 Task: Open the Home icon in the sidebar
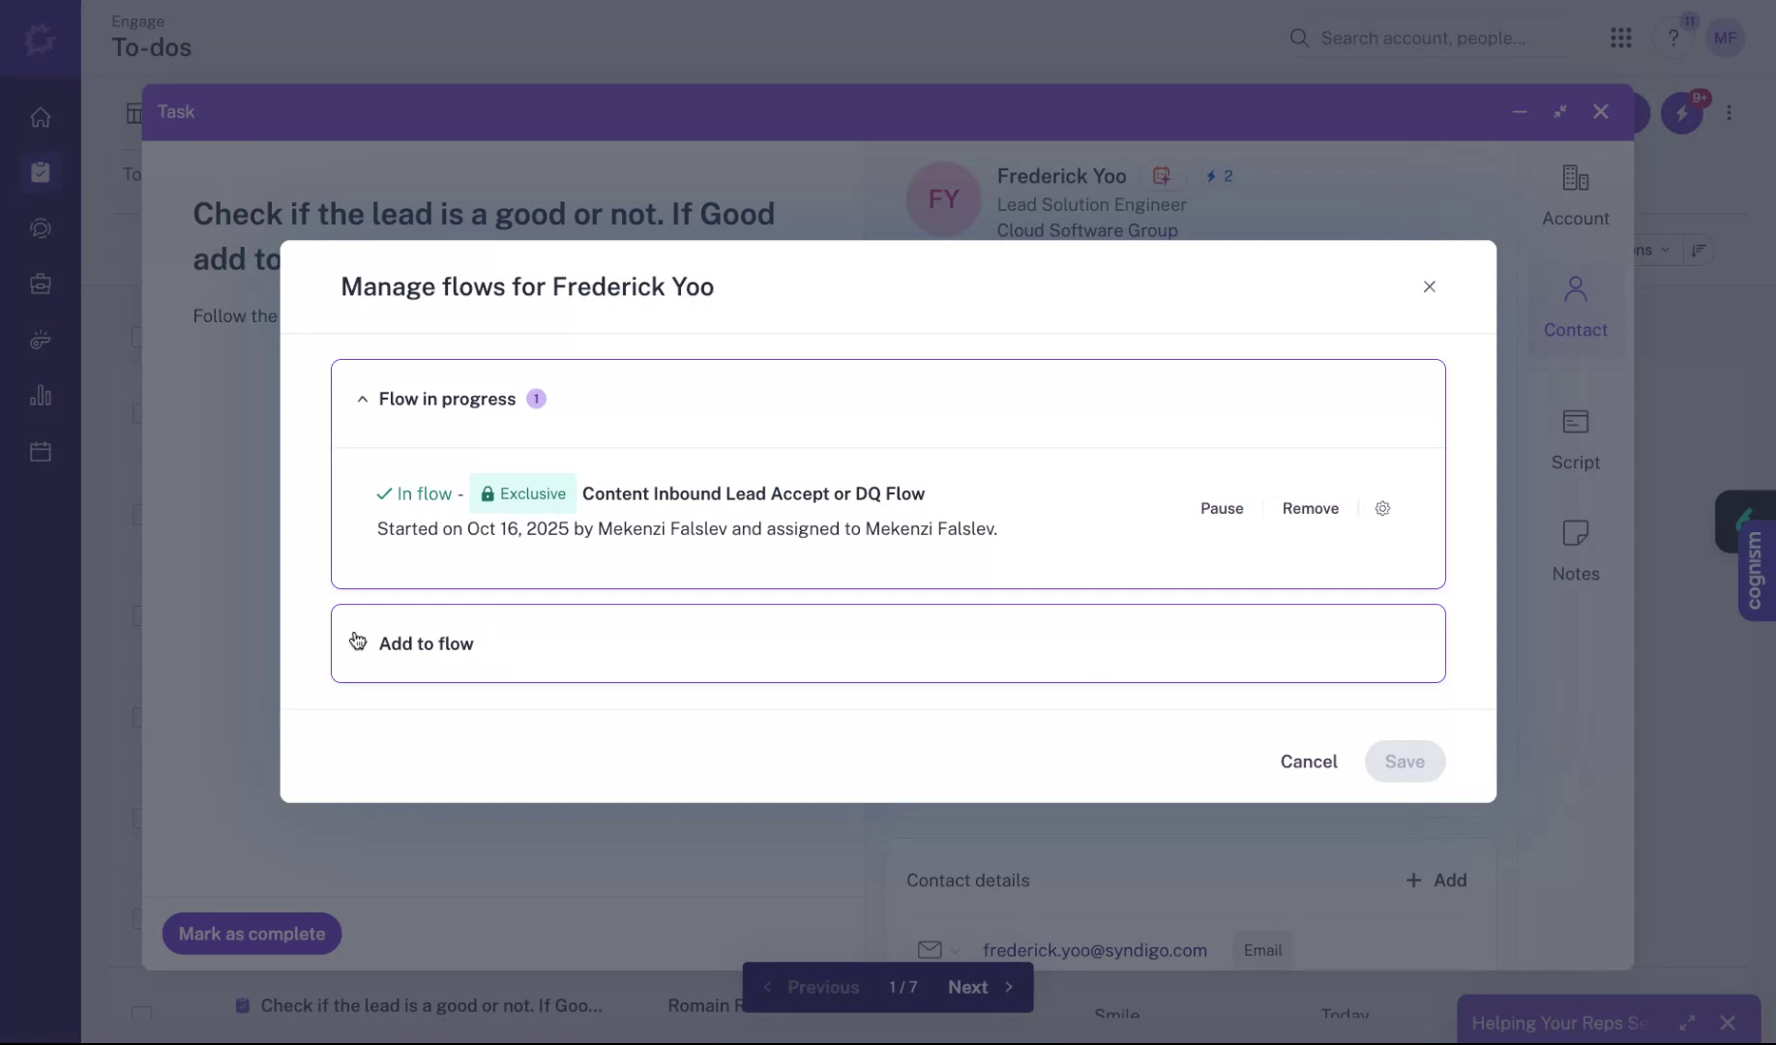point(40,116)
